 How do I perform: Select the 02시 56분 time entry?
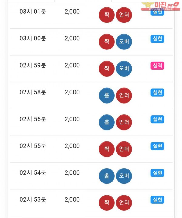click(x=33, y=119)
